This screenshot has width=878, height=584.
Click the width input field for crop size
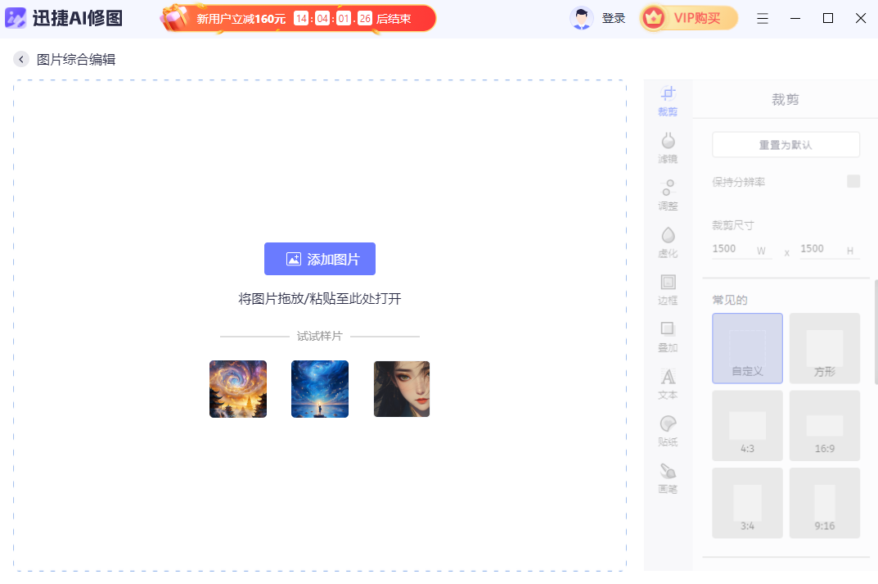click(733, 248)
